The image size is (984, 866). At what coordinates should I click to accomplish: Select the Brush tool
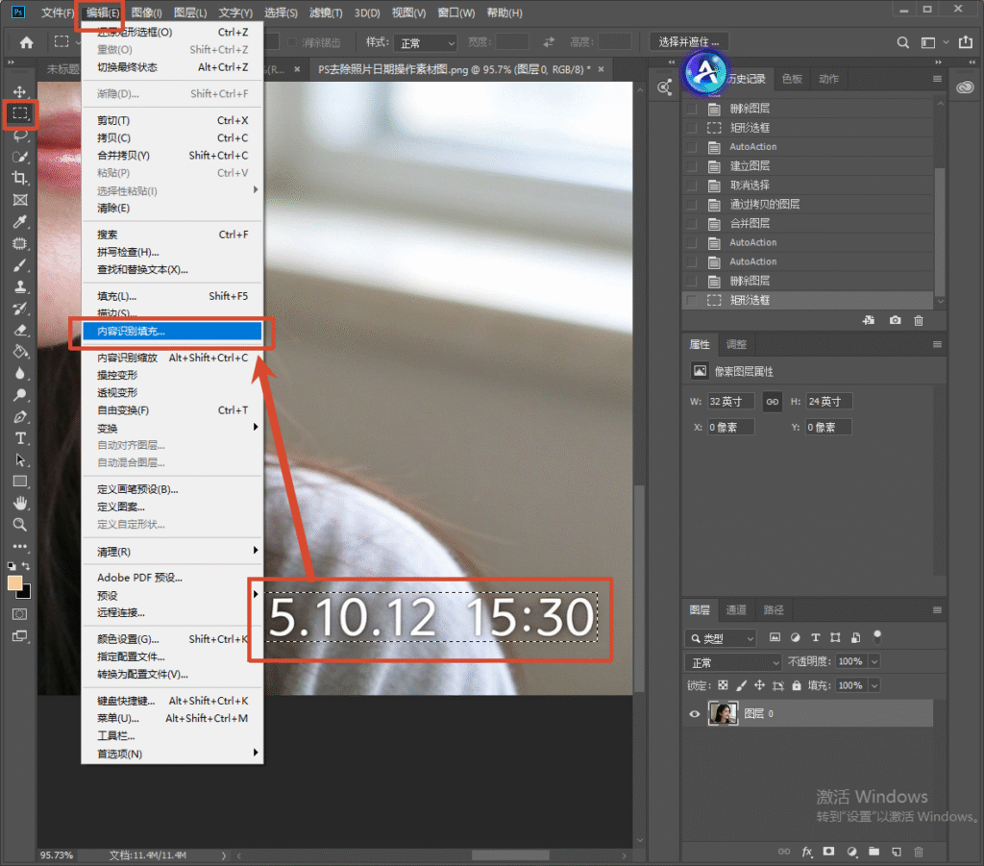pos(20,265)
